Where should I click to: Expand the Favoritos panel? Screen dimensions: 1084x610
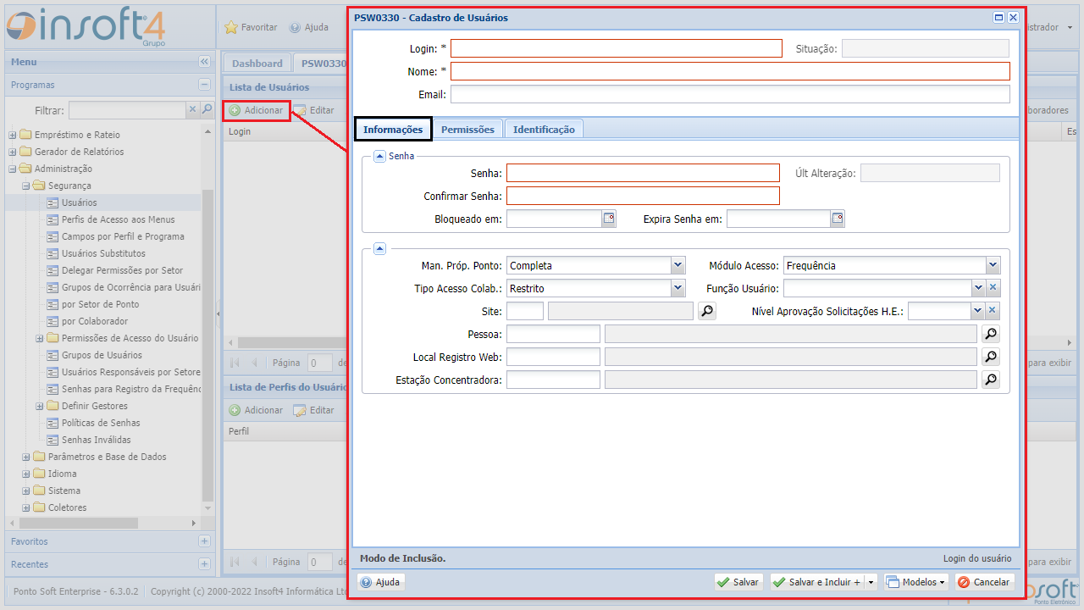click(x=204, y=541)
